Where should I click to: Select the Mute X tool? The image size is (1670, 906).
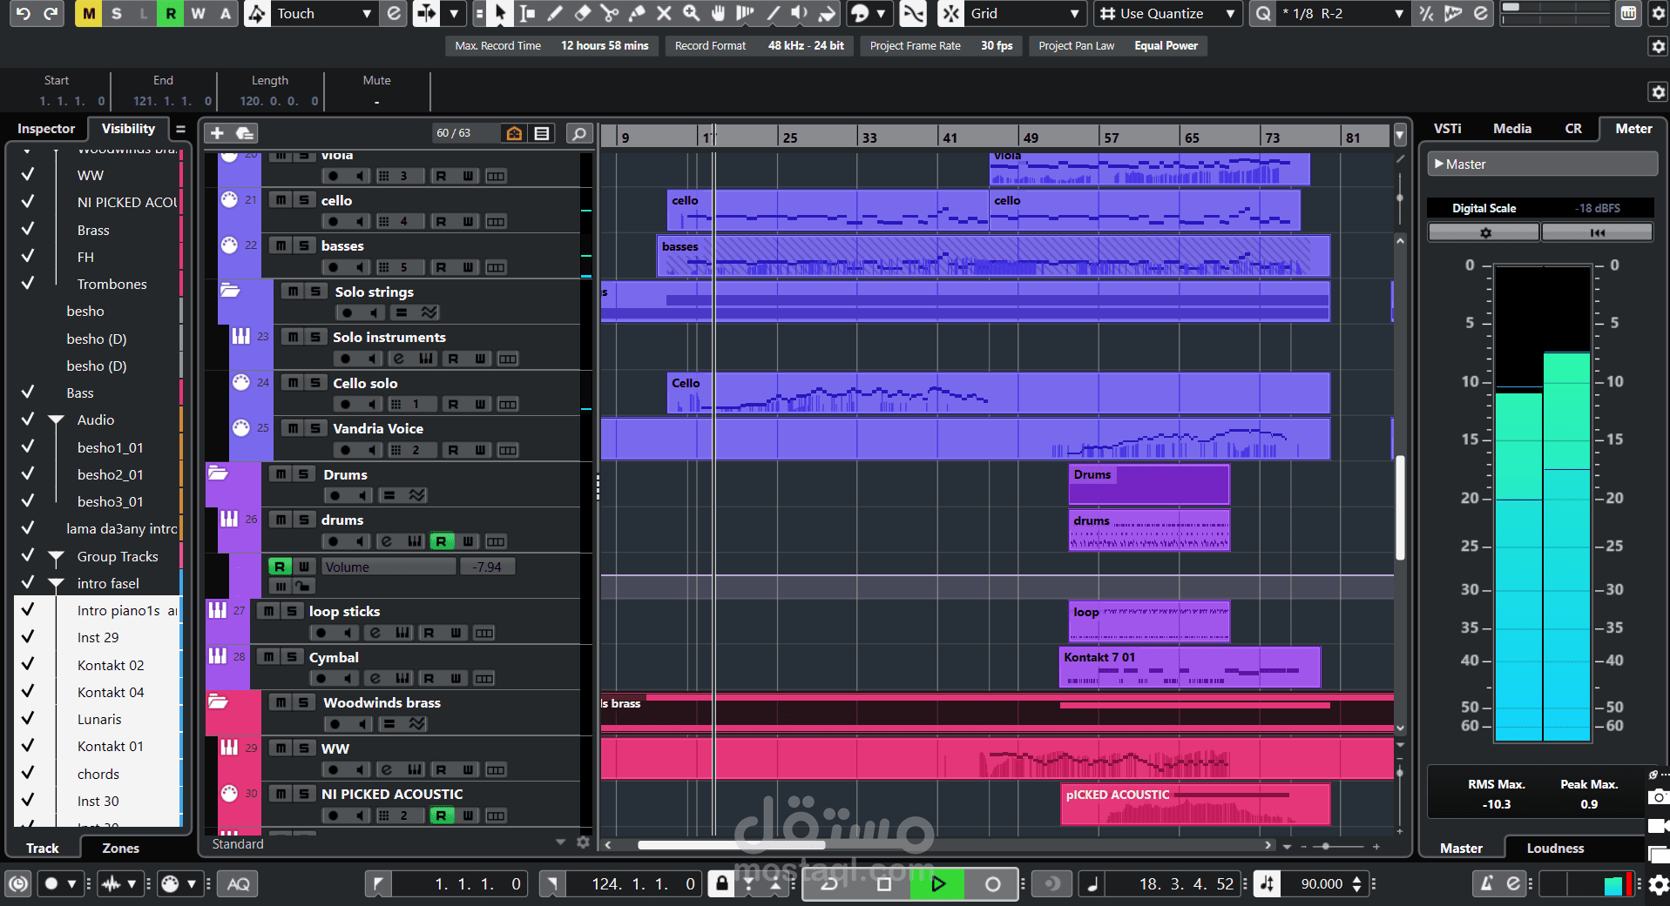pos(664,13)
